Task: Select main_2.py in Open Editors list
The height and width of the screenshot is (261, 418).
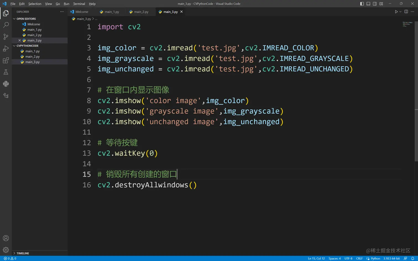Action: 35,35
